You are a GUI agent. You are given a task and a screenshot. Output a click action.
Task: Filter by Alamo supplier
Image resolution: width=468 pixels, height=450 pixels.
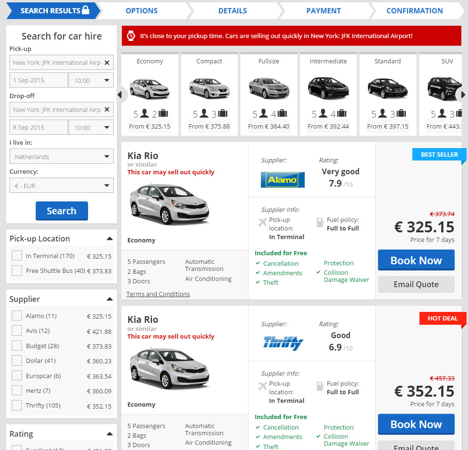pyautogui.click(x=17, y=316)
